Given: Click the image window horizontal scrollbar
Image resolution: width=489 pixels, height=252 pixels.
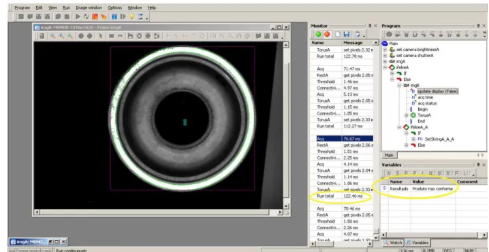Looking at the screenshot, I should pyautogui.click(x=159, y=212).
